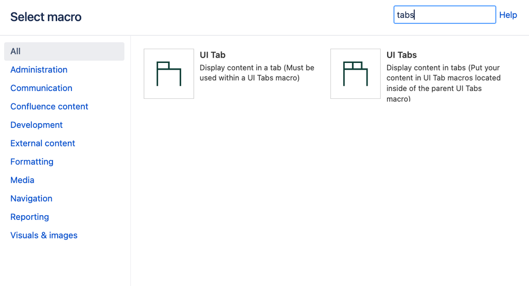Open the UI Tab macro title
The height and width of the screenshot is (286, 529).
(x=212, y=55)
